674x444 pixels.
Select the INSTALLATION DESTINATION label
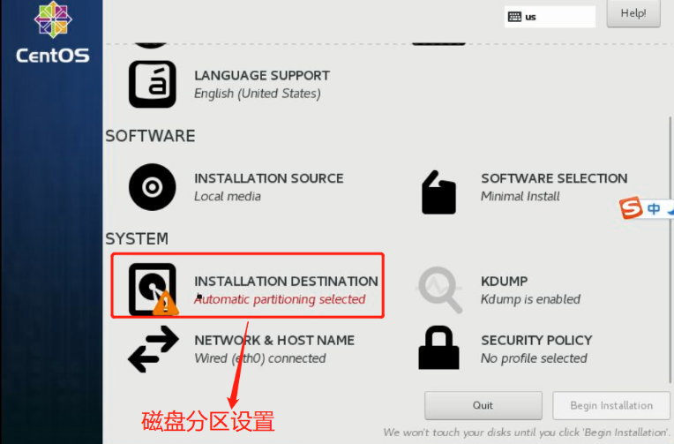coord(286,281)
